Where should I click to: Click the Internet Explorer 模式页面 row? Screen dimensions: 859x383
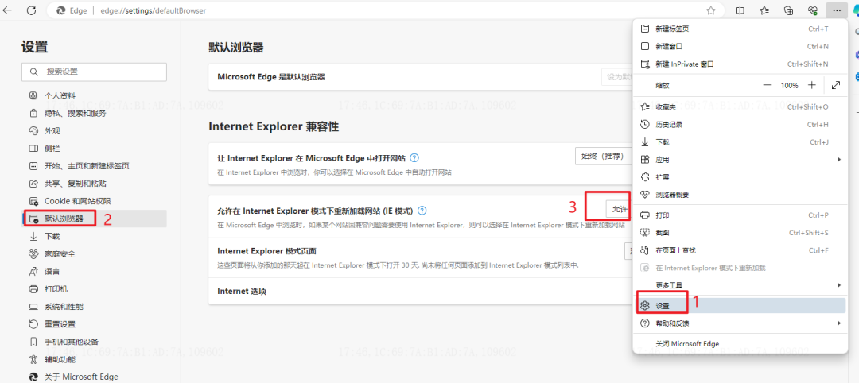coord(421,257)
